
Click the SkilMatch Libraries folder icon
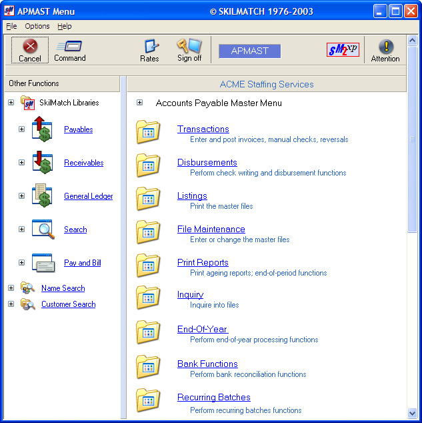point(27,103)
